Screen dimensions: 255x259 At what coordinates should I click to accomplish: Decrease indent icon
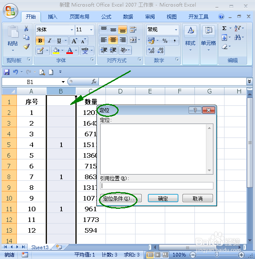(104, 50)
